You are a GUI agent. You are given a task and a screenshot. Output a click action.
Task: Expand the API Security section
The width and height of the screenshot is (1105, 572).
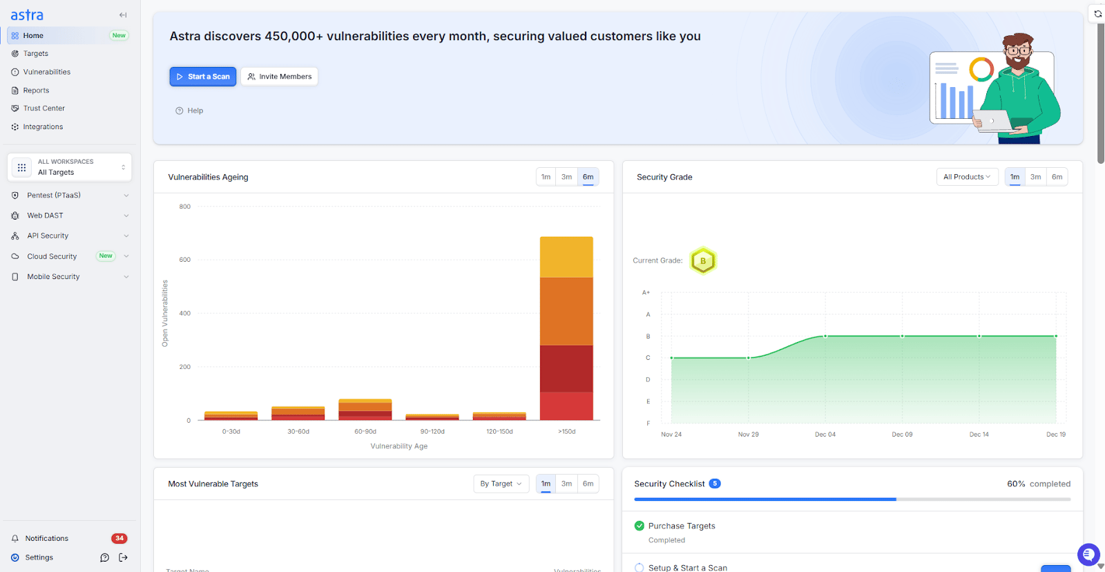pos(126,236)
